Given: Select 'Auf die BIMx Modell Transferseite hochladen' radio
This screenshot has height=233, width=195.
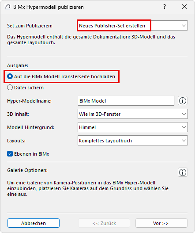Looking at the screenshot, I should point(10,76).
